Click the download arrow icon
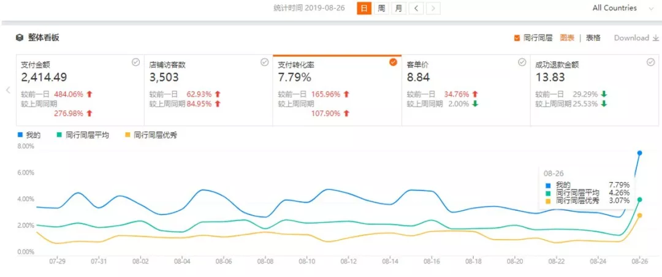This screenshot has height=277, width=662. [x=655, y=38]
